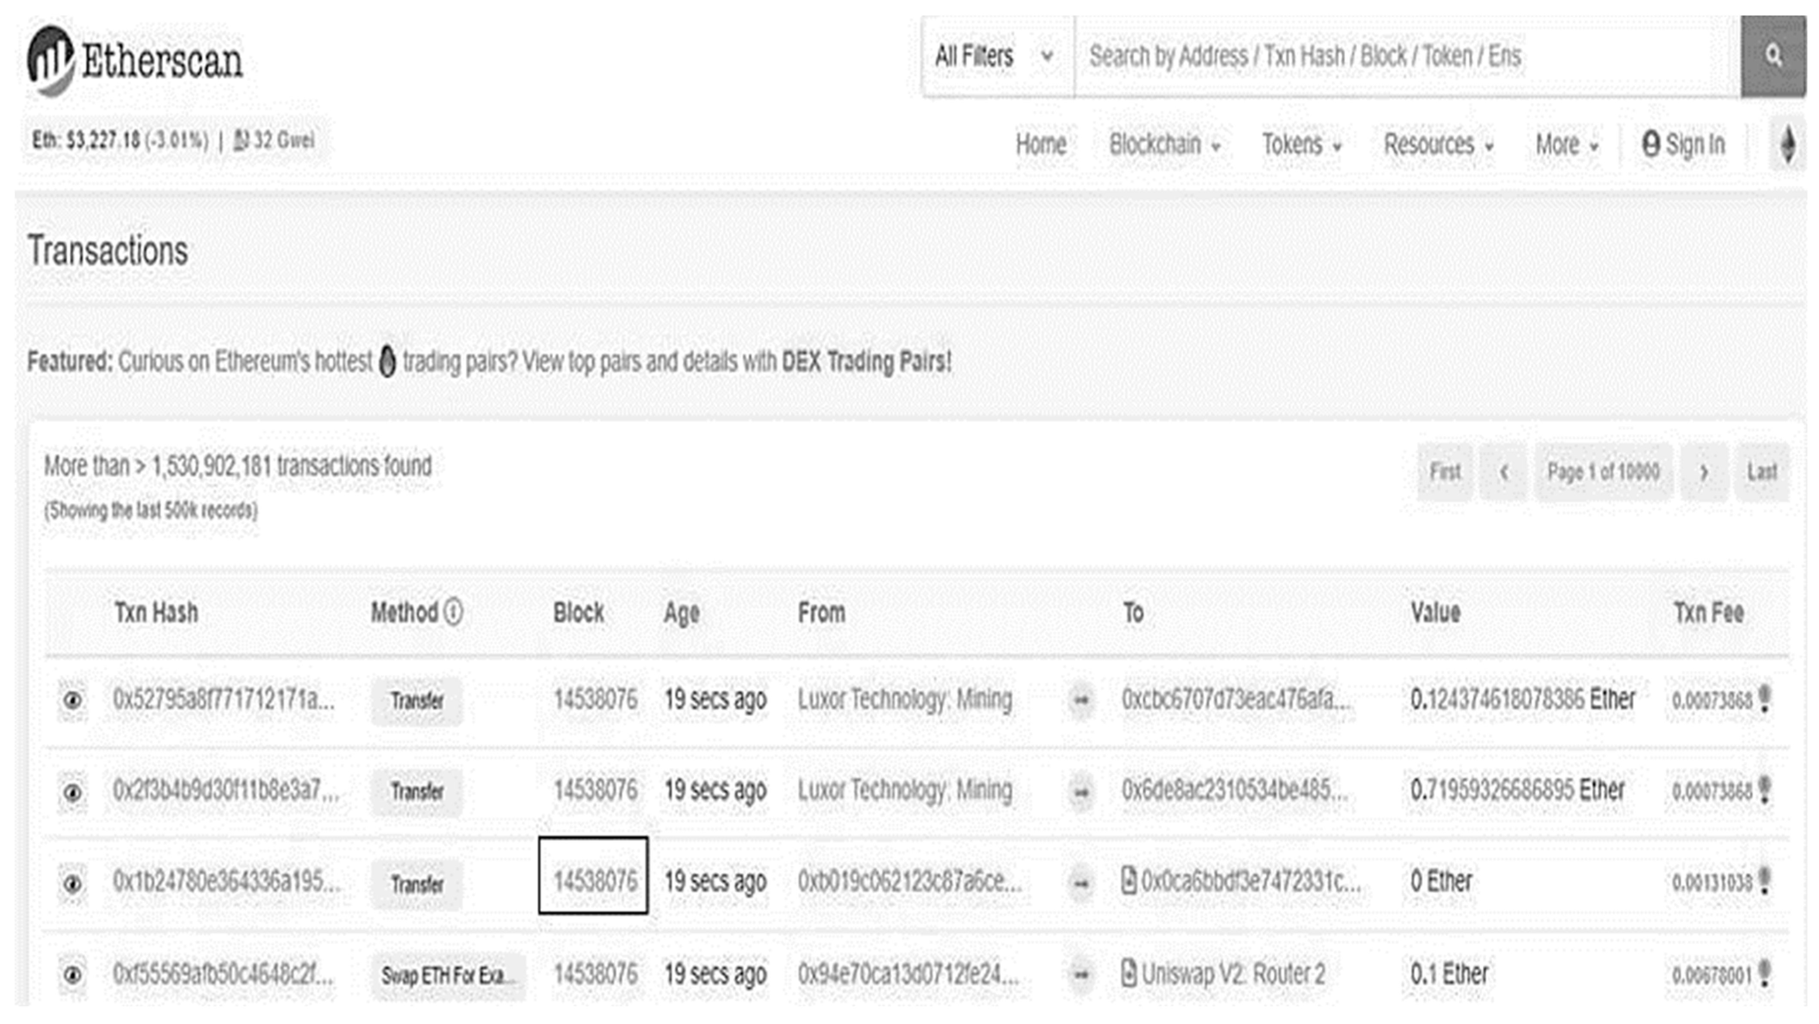Click fee info icon for the 0.00131038 fee

click(1765, 881)
